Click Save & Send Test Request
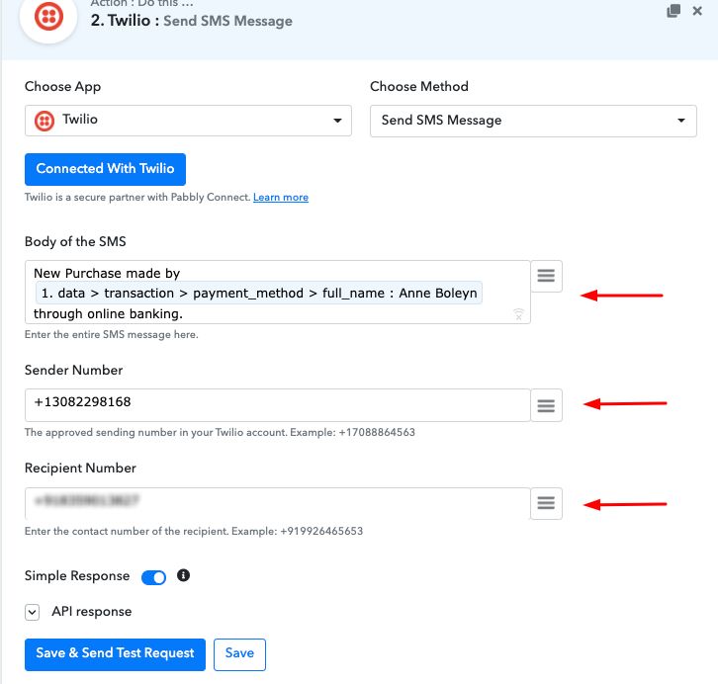The width and height of the screenshot is (718, 684). [x=115, y=654]
